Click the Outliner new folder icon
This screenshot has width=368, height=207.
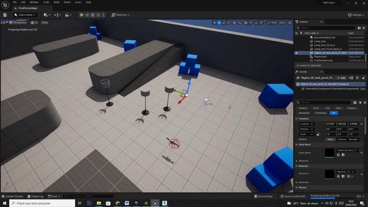tap(359, 28)
